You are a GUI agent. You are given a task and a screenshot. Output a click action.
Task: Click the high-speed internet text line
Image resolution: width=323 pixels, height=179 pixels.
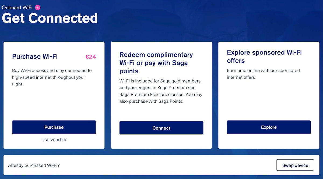tap(48, 77)
